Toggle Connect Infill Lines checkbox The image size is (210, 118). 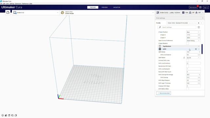click(x=187, y=60)
